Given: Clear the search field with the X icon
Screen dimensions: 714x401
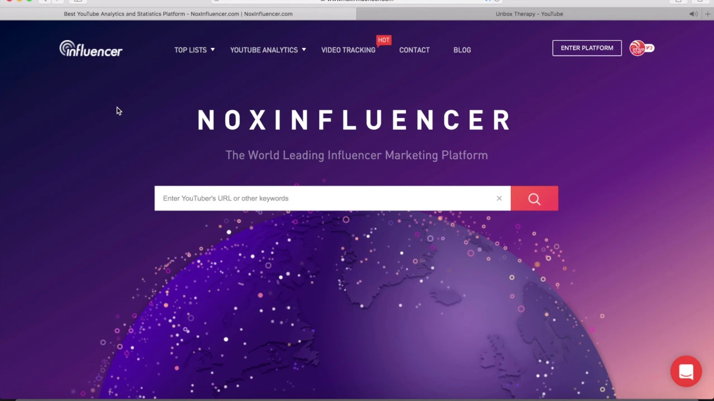Looking at the screenshot, I should 499,198.
